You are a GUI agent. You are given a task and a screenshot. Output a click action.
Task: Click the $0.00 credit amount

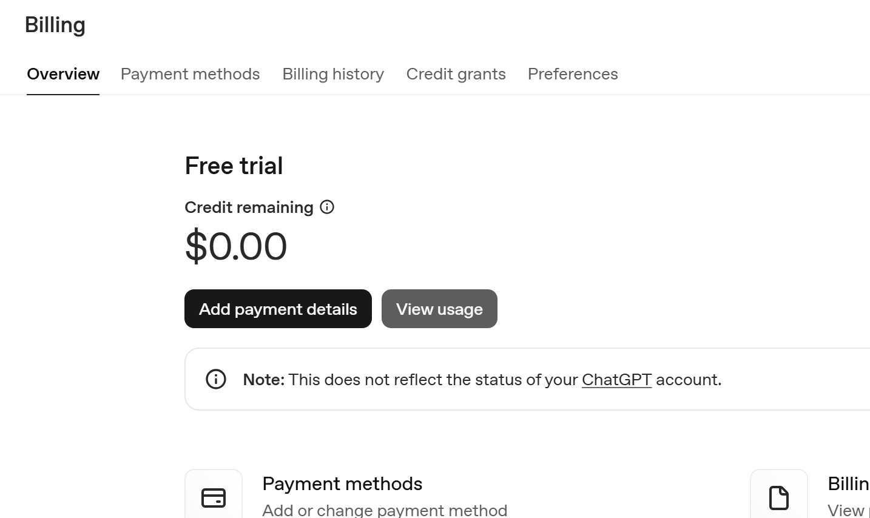coord(236,246)
